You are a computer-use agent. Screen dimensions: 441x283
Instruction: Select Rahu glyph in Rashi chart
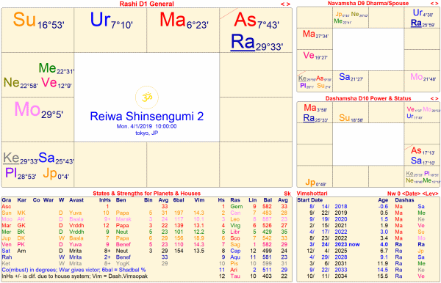click(x=243, y=42)
